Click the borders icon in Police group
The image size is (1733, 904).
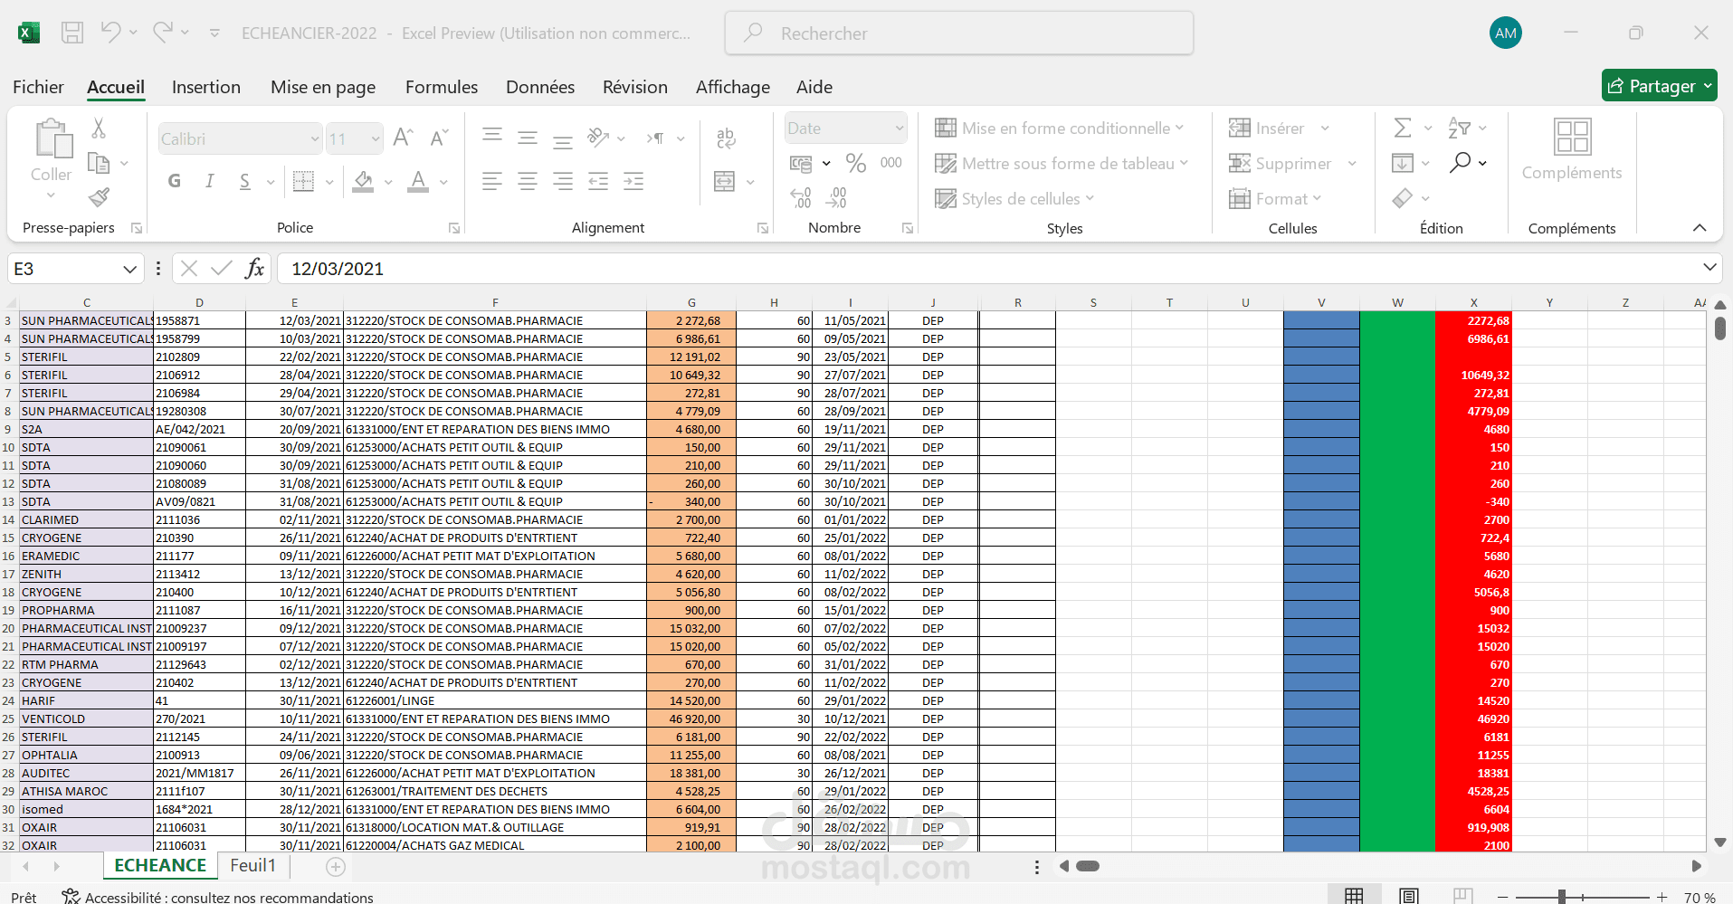point(304,181)
